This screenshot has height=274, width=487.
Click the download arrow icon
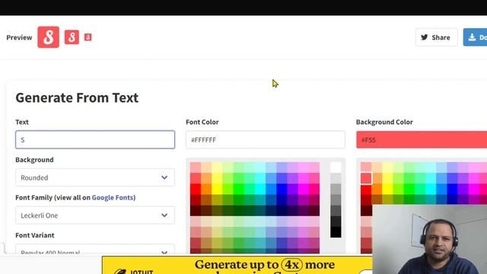pyautogui.click(x=472, y=37)
